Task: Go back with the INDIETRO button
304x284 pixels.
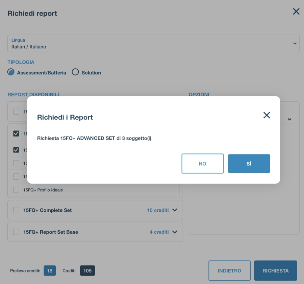Action: [230, 270]
